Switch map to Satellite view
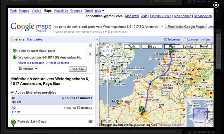The image size is (224, 134). point(188,46)
